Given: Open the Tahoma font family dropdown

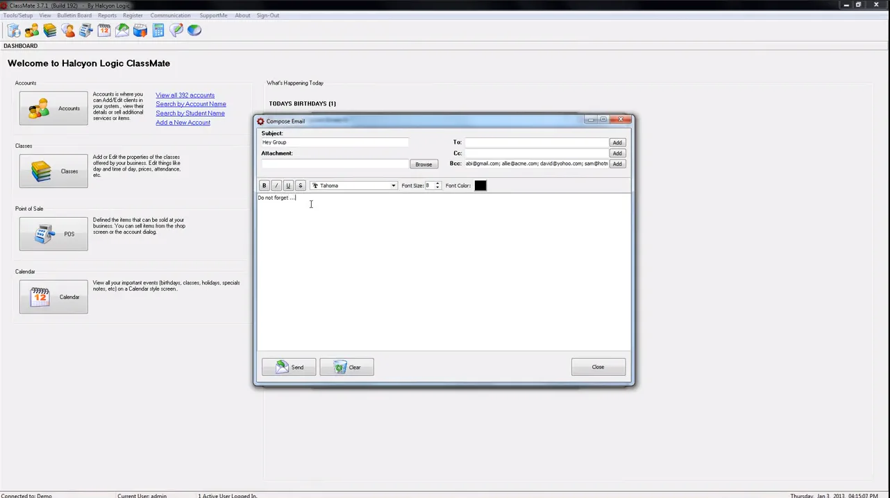Looking at the screenshot, I should [x=393, y=185].
